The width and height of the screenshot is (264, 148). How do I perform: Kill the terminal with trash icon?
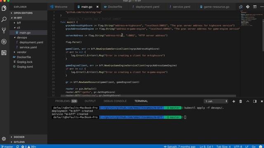[x=240, y=102]
